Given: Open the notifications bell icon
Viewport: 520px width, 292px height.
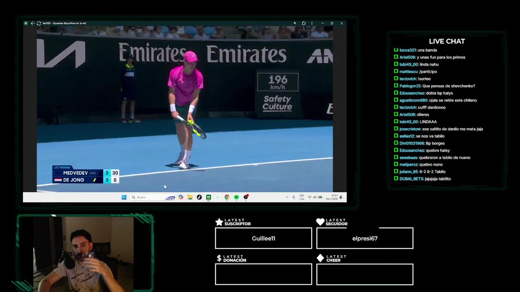Looking at the screenshot, I should (x=340, y=198).
